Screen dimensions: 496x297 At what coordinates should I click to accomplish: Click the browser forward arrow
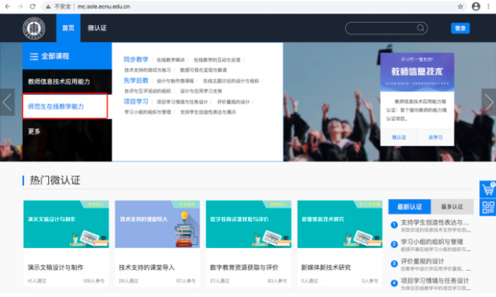[x=20, y=6]
